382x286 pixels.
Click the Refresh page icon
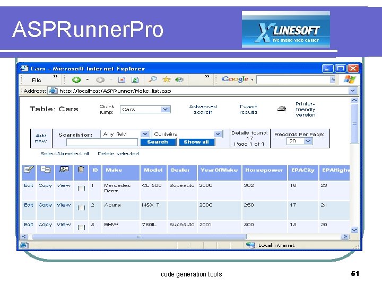coord(135,79)
